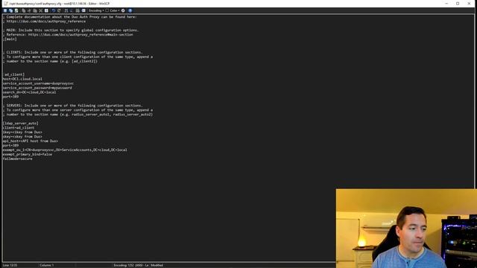The image size is (477, 268).
Task: Click the [ad_client] section header line
Action: [13, 74]
